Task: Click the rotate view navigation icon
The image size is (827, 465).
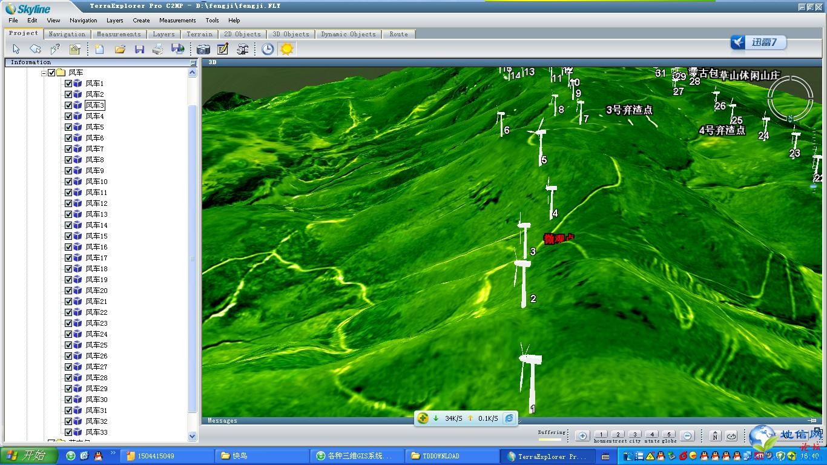Action: 731,435
